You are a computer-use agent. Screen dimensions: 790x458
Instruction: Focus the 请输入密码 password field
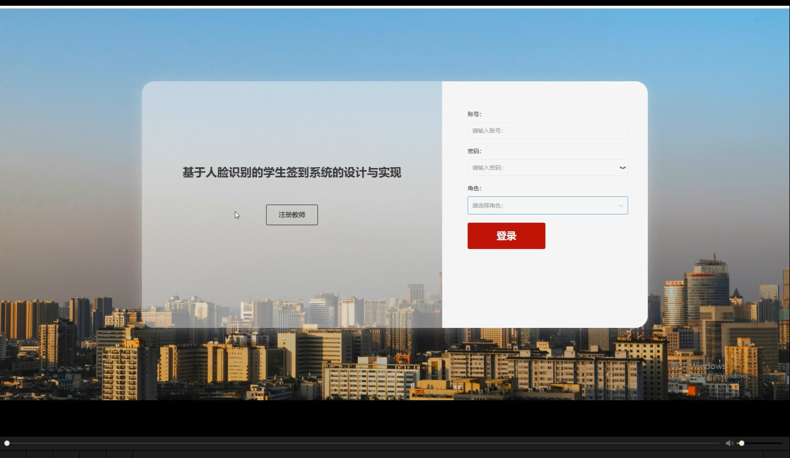[x=542, y=167]
